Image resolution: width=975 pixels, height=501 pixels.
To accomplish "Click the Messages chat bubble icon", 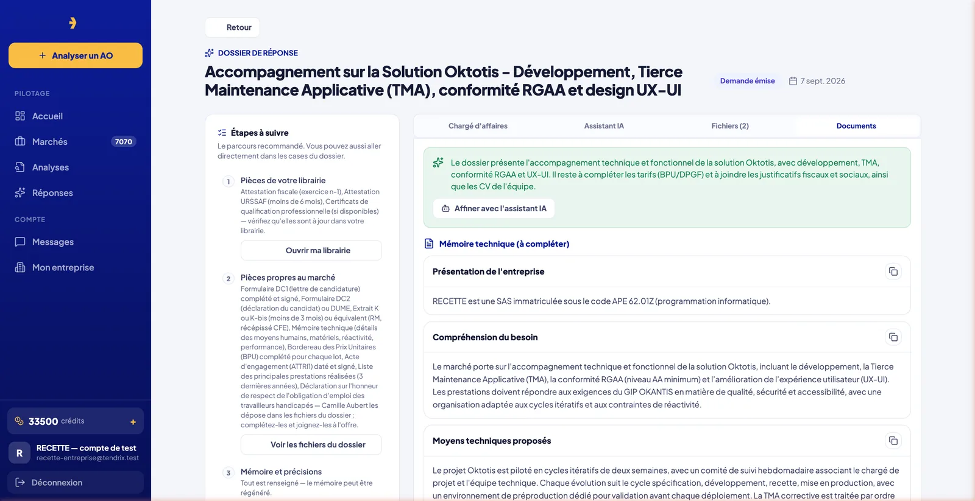I will click(20, 242).
